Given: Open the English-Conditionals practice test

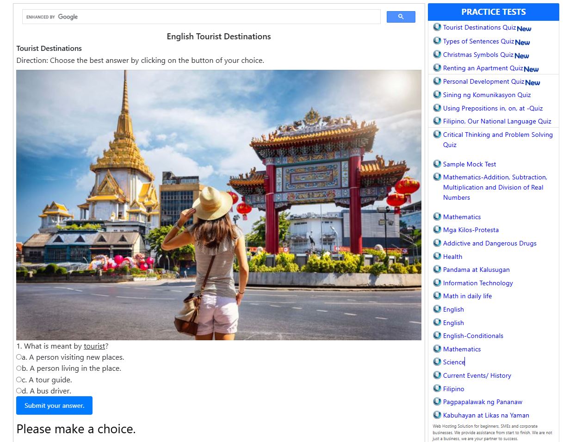Looking at the screenshot, I should 473,336.
